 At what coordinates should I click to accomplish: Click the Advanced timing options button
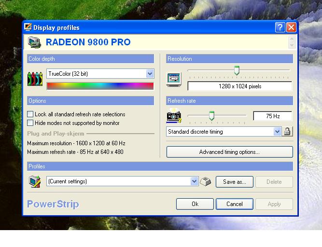click(230, 152)
